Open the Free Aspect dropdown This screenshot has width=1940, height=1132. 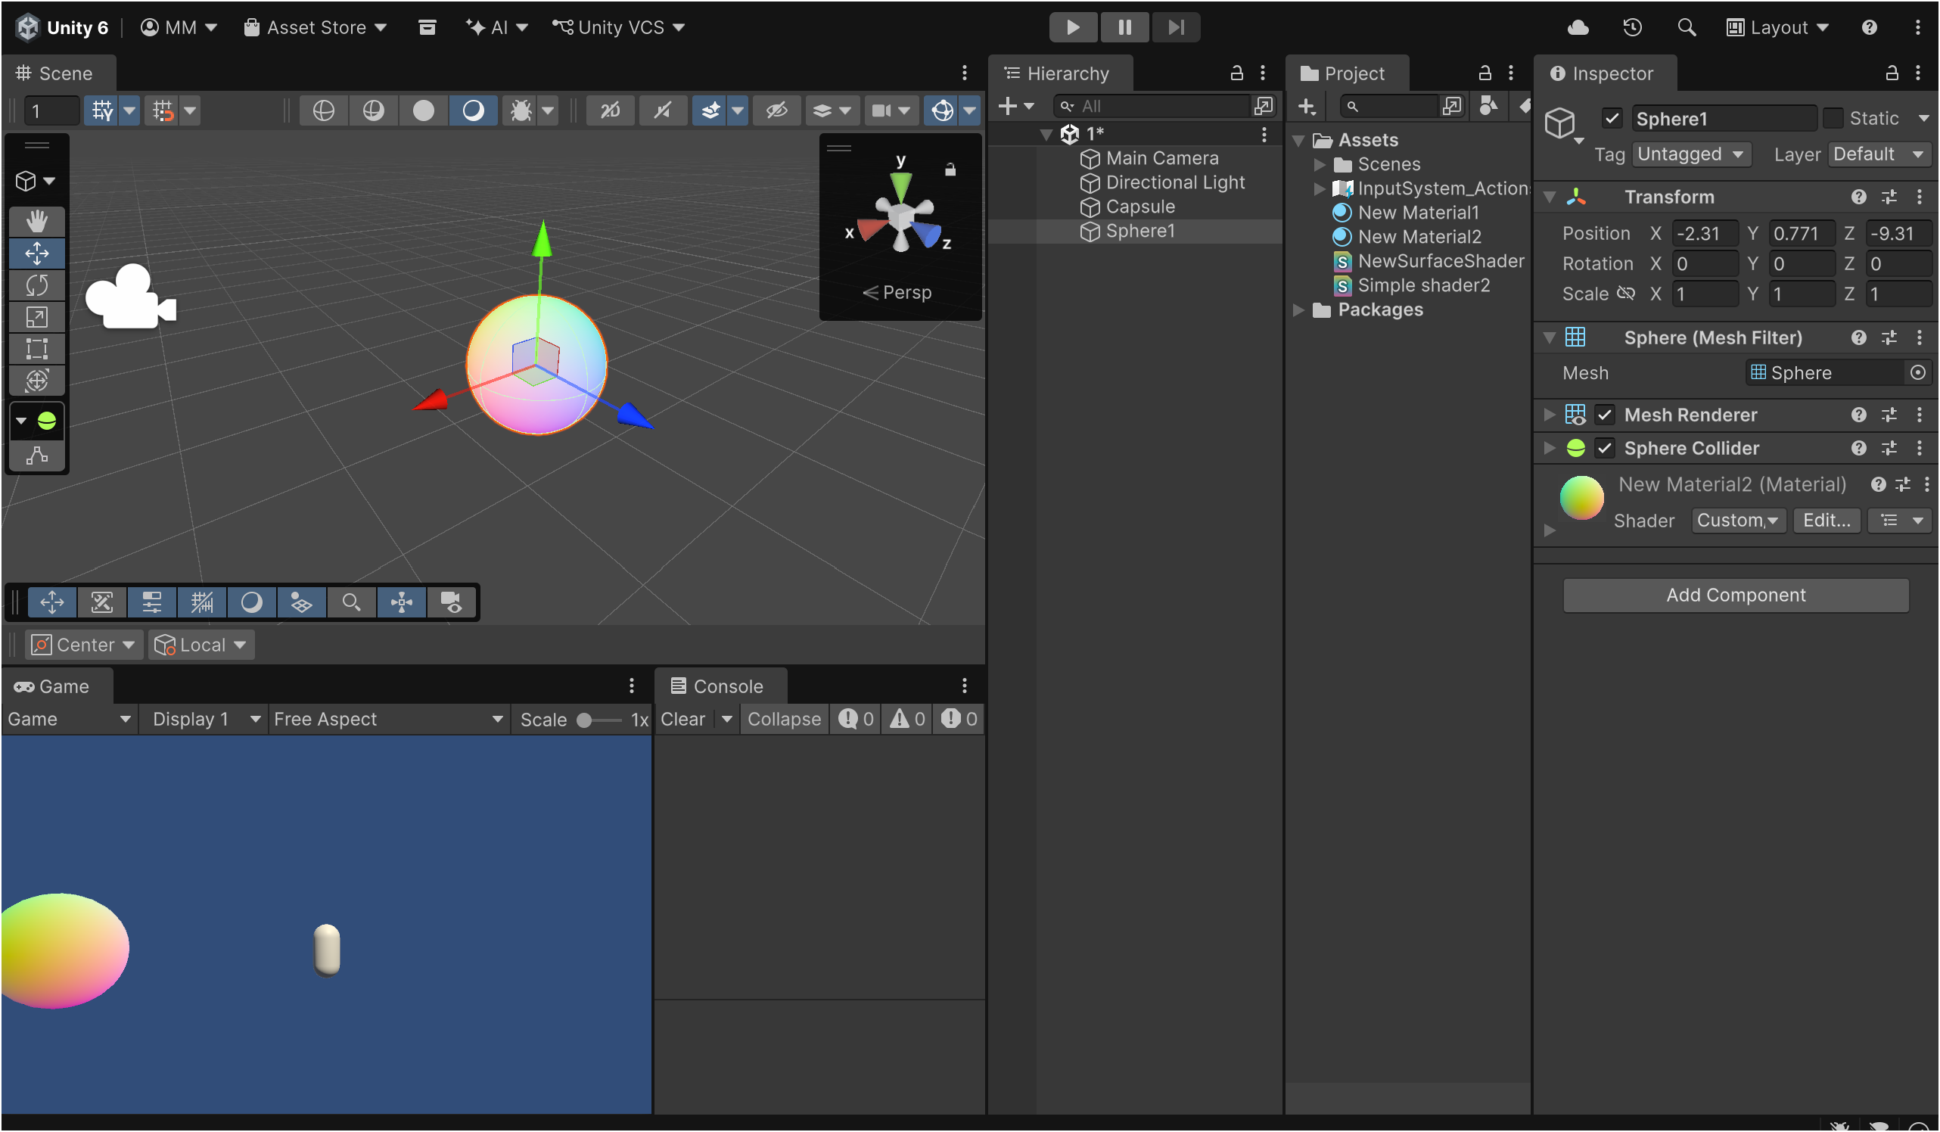(x=388, y=720)
